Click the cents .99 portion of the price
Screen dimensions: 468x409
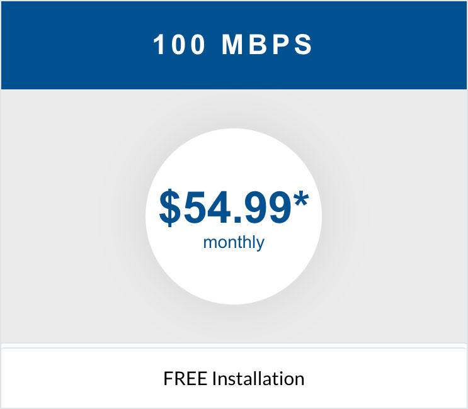click(262, 208)
